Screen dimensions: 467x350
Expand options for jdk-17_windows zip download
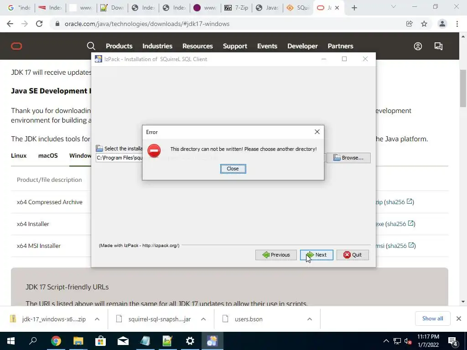coord(97,319)
